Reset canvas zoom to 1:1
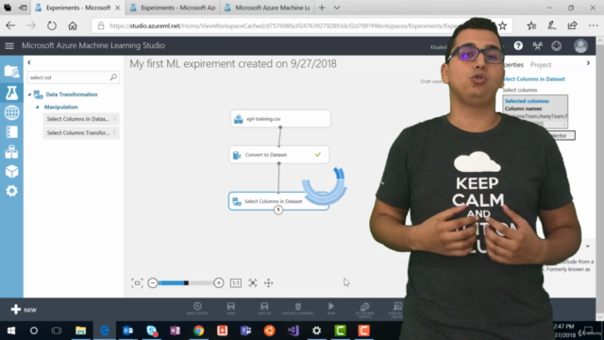Image resolution: width=604 pixels, height=340 pixels. [236, 283]
